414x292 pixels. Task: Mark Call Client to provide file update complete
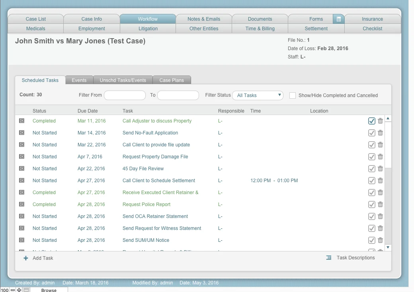pos(371,144)
